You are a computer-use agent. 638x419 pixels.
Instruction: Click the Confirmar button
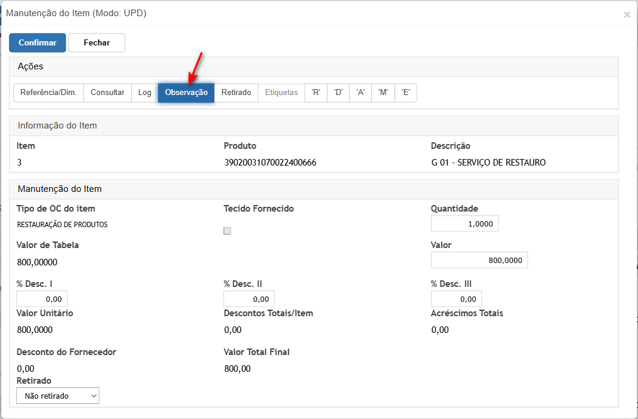[x=37, y=43]
